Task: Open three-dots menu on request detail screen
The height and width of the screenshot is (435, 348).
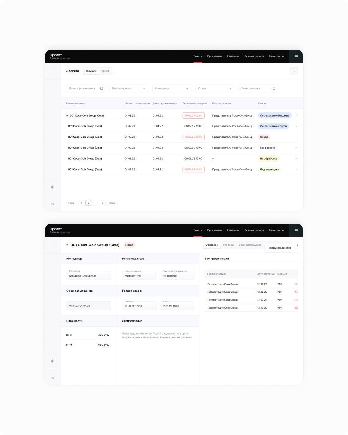Action: click(x=297, y=245)
